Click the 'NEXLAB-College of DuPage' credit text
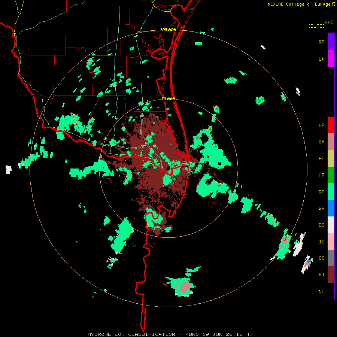The image size is (337, 337). (x=299, y=4)
